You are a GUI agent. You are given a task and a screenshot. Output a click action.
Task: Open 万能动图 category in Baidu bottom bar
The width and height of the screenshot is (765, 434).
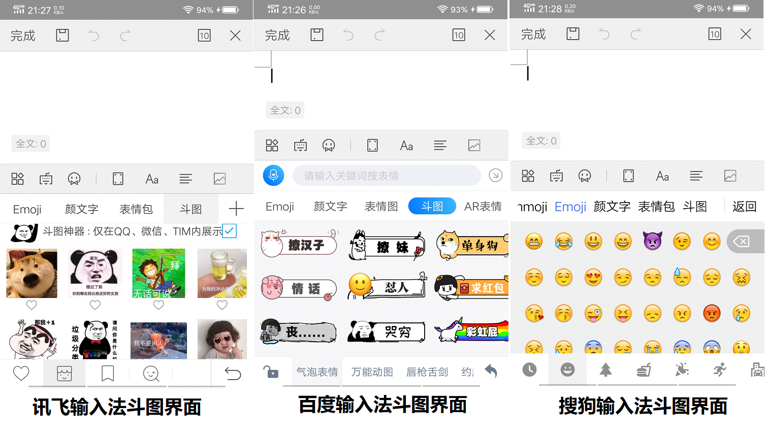point(372,372)
